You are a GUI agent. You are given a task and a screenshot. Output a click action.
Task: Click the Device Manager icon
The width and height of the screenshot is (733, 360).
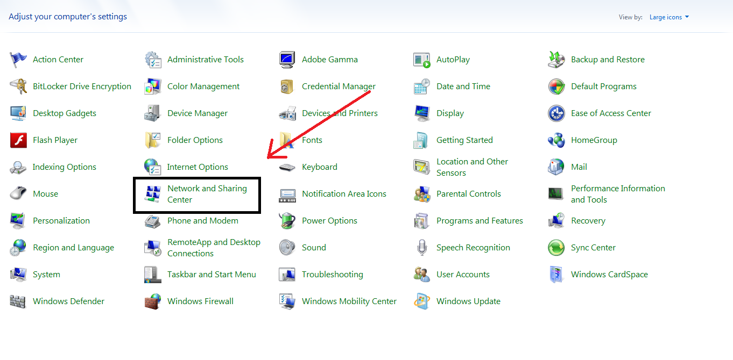153,113
